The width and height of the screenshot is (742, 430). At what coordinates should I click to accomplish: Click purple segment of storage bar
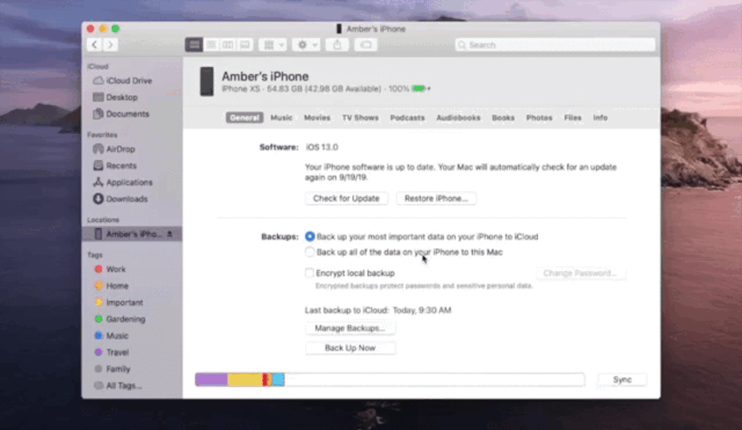(x=211, y=380)
